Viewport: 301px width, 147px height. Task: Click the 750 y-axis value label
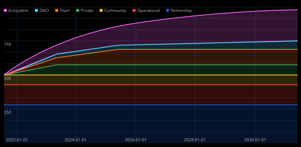pos(8,44)
